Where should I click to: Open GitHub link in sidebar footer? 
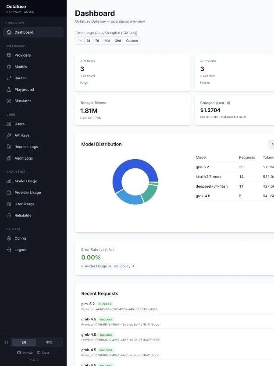click(25, 352)
